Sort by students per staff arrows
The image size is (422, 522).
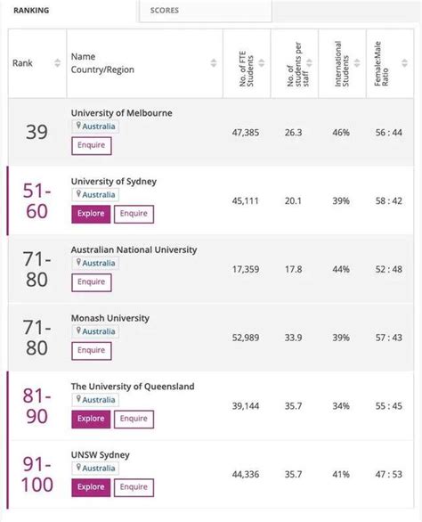(309, 62)
